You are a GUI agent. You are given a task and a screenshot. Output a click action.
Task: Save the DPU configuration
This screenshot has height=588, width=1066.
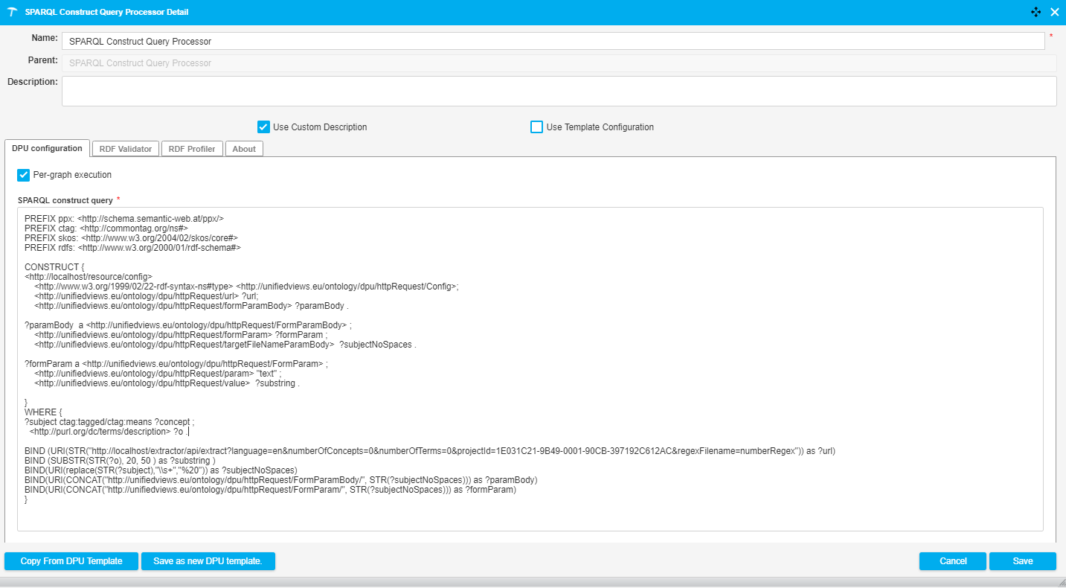point(1022,561)
